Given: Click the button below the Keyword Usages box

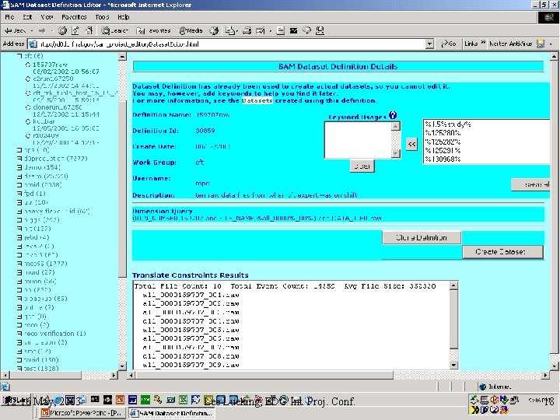Looking at the screenshot, I should click(362, 166).
